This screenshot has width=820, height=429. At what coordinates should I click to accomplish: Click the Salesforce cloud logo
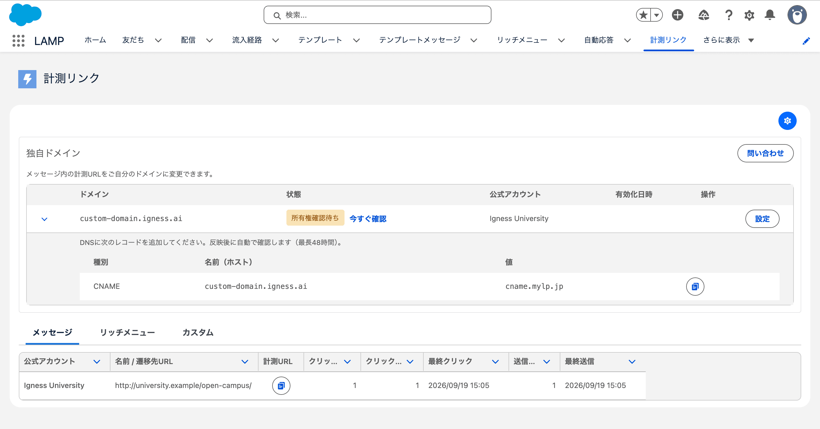coord(25,15)
